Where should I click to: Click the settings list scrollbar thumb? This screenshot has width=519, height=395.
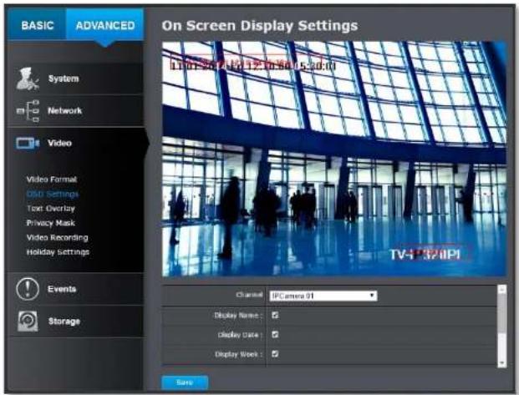[501, 313]
